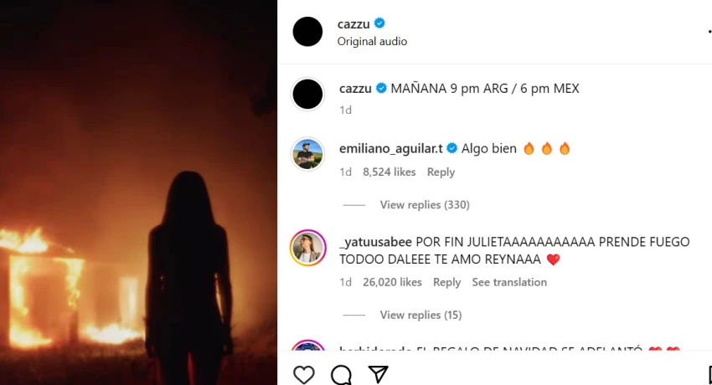Click cazzu verified badge in header
Viewport: 712px width, 385px height.
pyautogui.click(x=379, y=23)
